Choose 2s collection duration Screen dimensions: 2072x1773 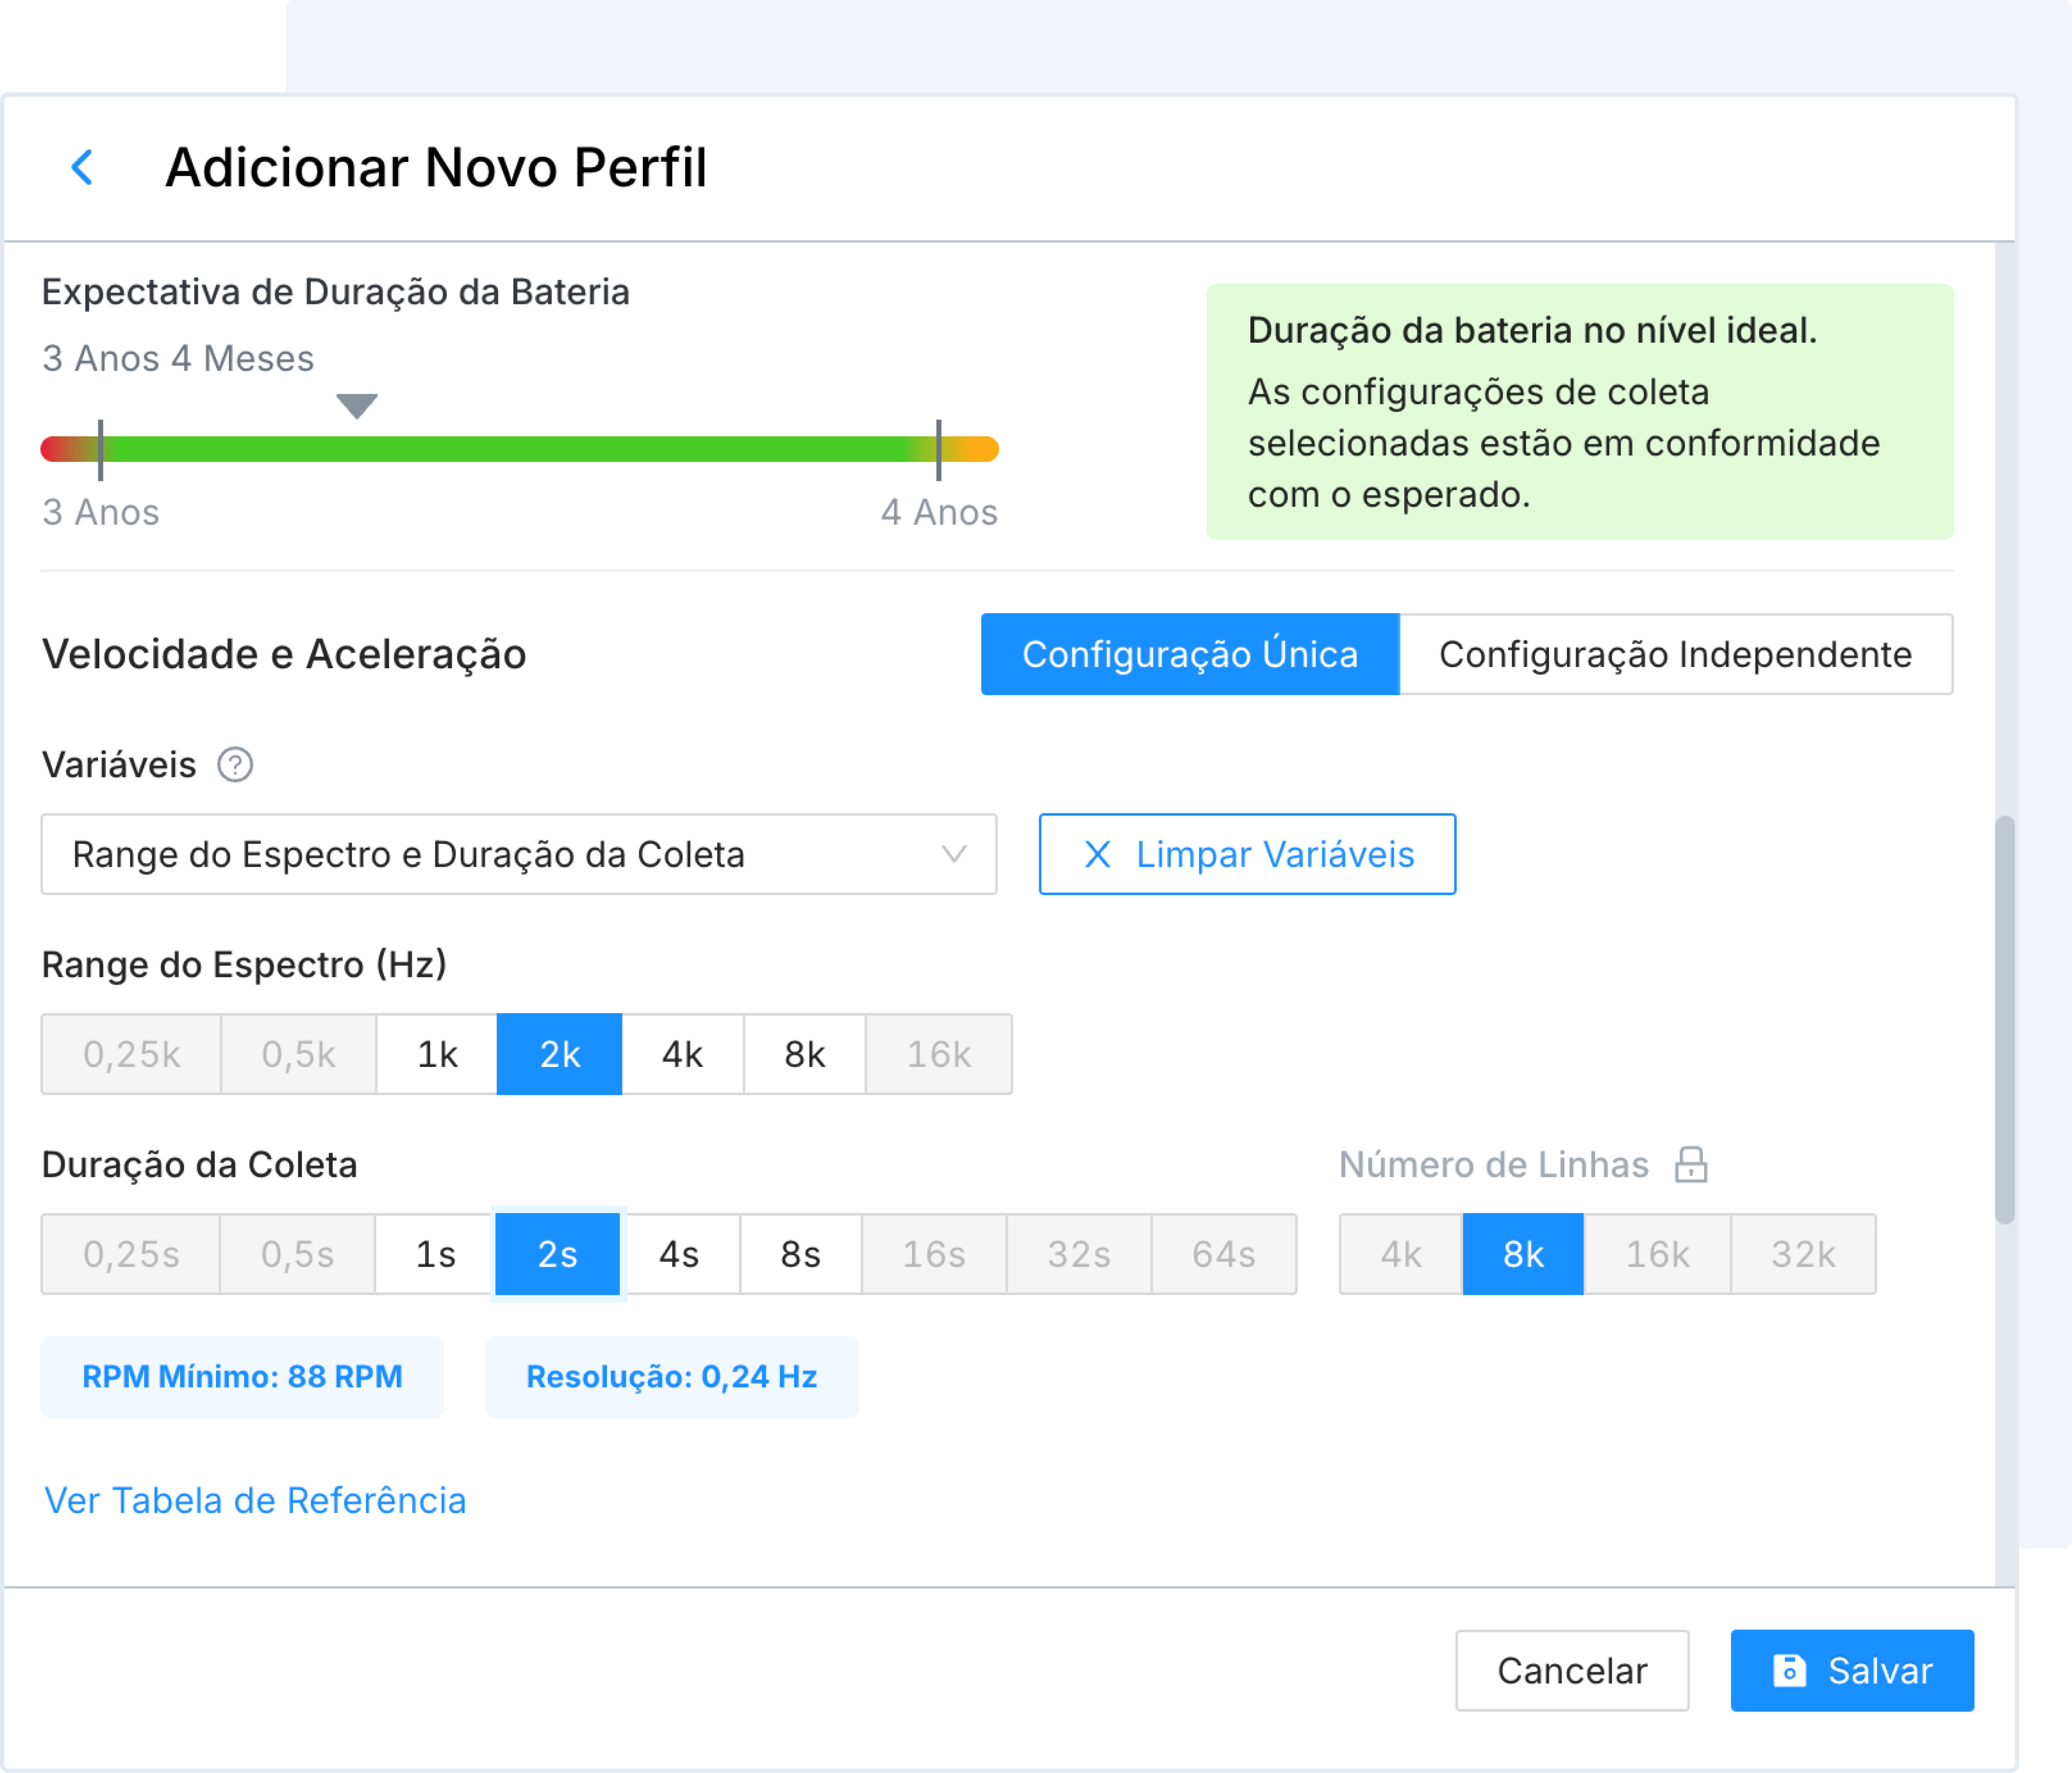pyautogui.click(x=557, y=1254)
